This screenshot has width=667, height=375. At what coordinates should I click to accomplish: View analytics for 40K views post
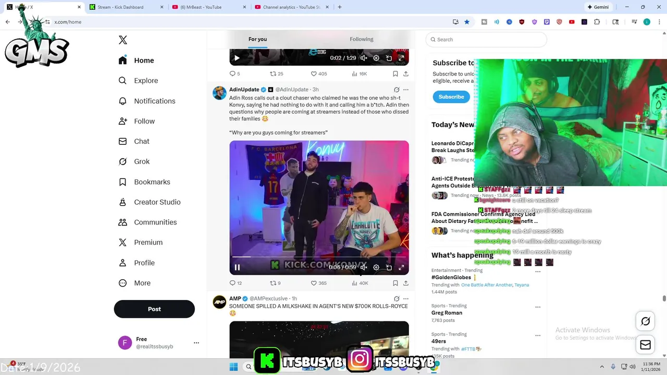pyautogui.click(x=360, y=283)
